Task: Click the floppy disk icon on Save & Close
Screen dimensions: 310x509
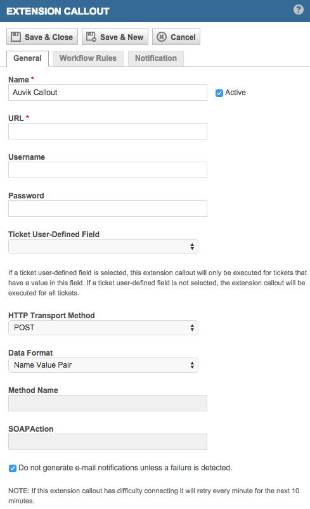Action: click(16, 37)
